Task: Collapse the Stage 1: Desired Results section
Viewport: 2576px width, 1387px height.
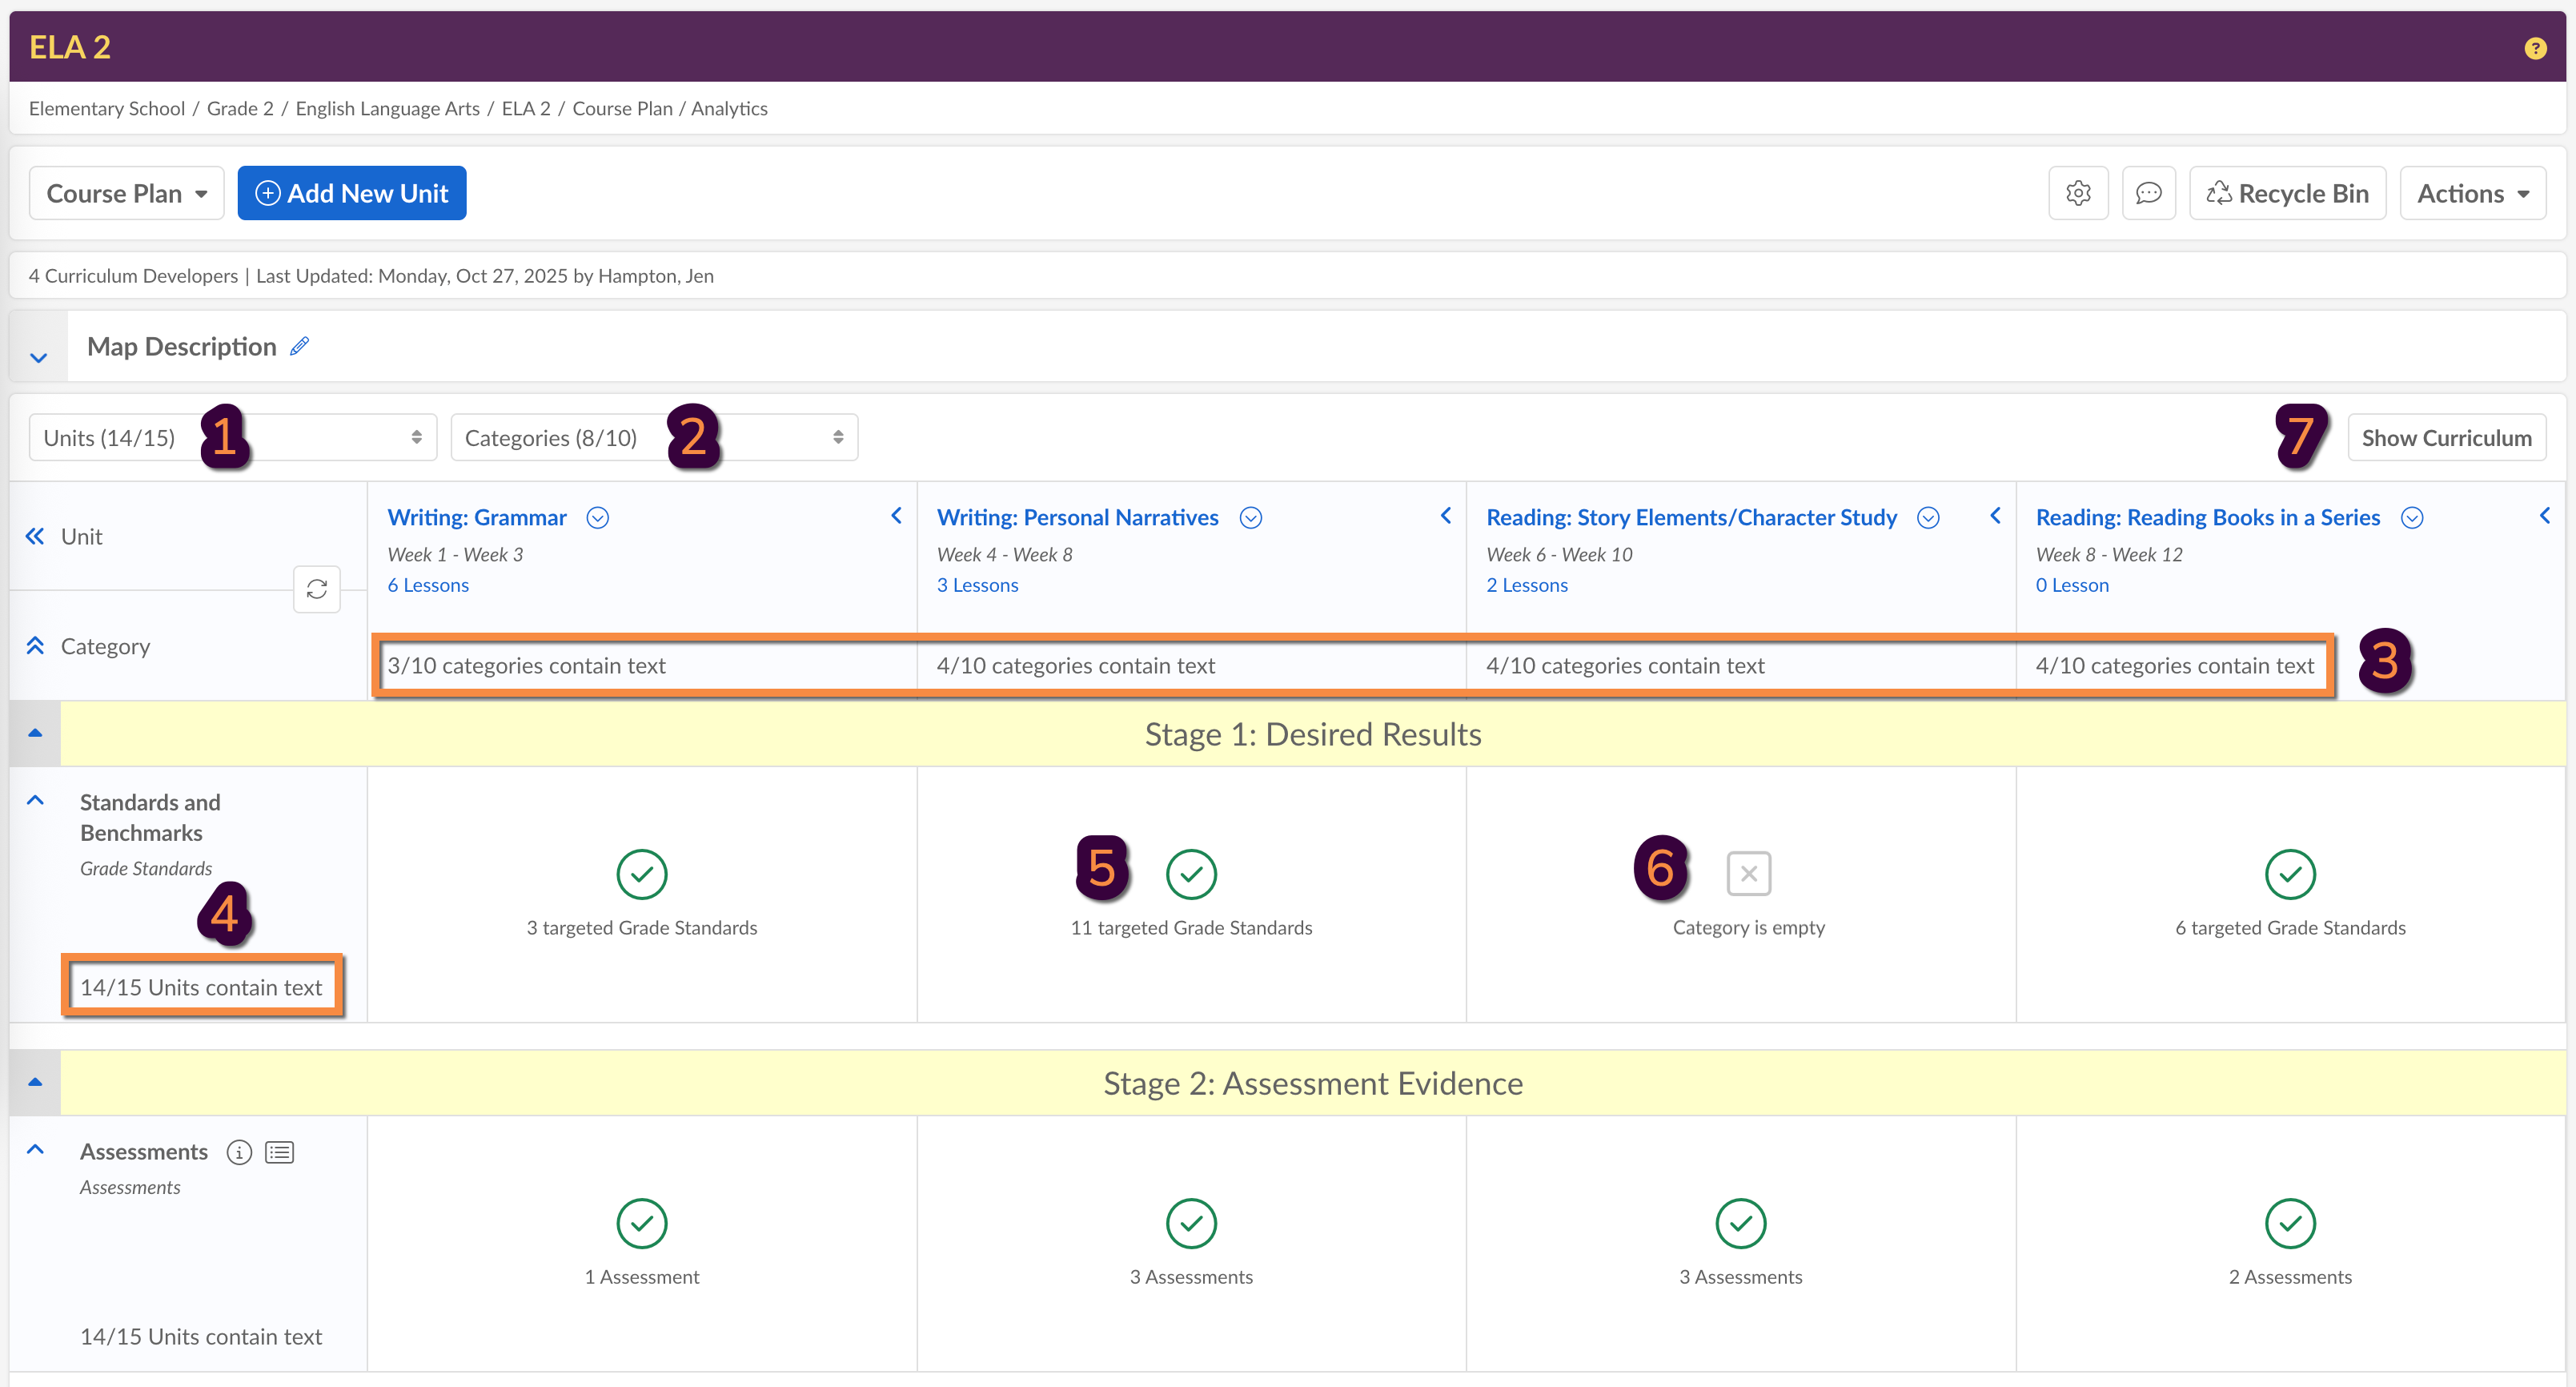Action: [x=35, y=733]
